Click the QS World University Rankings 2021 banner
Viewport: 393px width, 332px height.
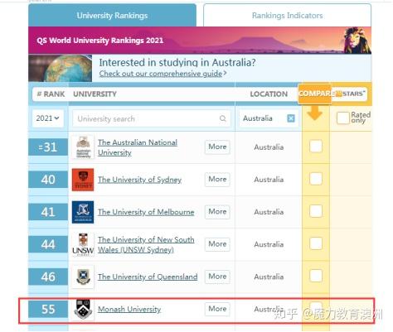(200, 41)
